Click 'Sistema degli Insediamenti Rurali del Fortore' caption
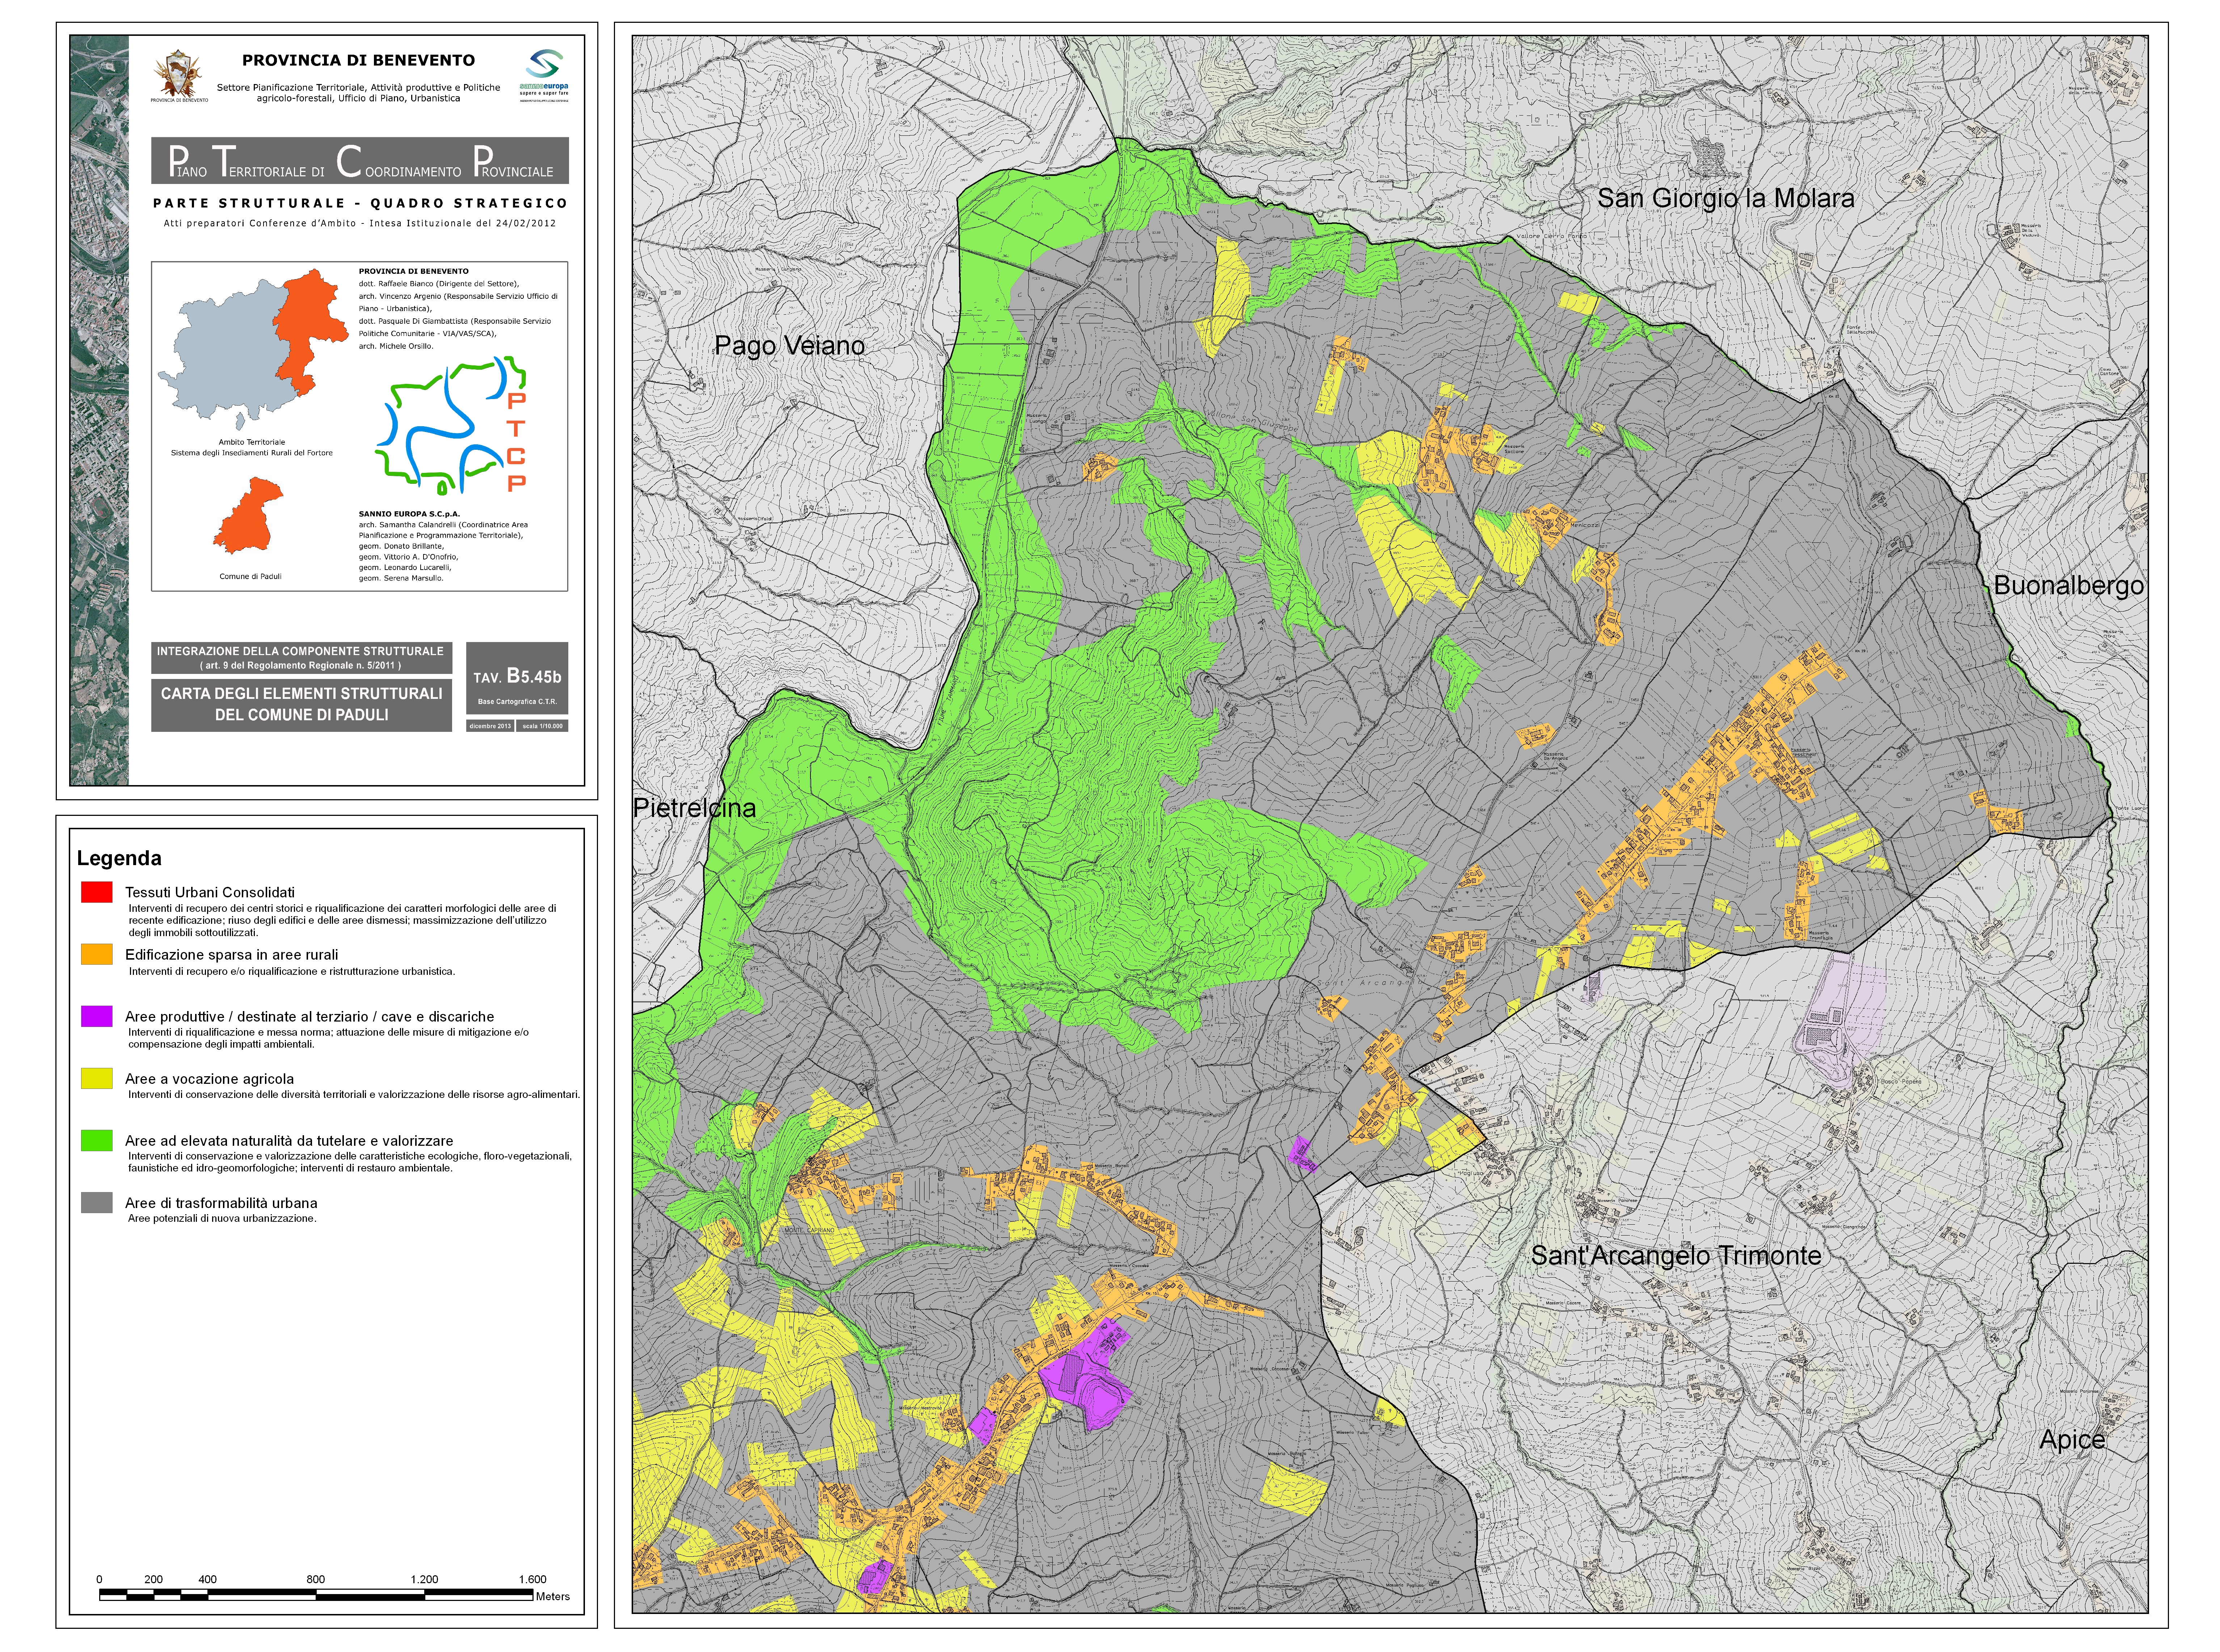The height and width of the screenshot is (1652, 2220). coord(252,453)
